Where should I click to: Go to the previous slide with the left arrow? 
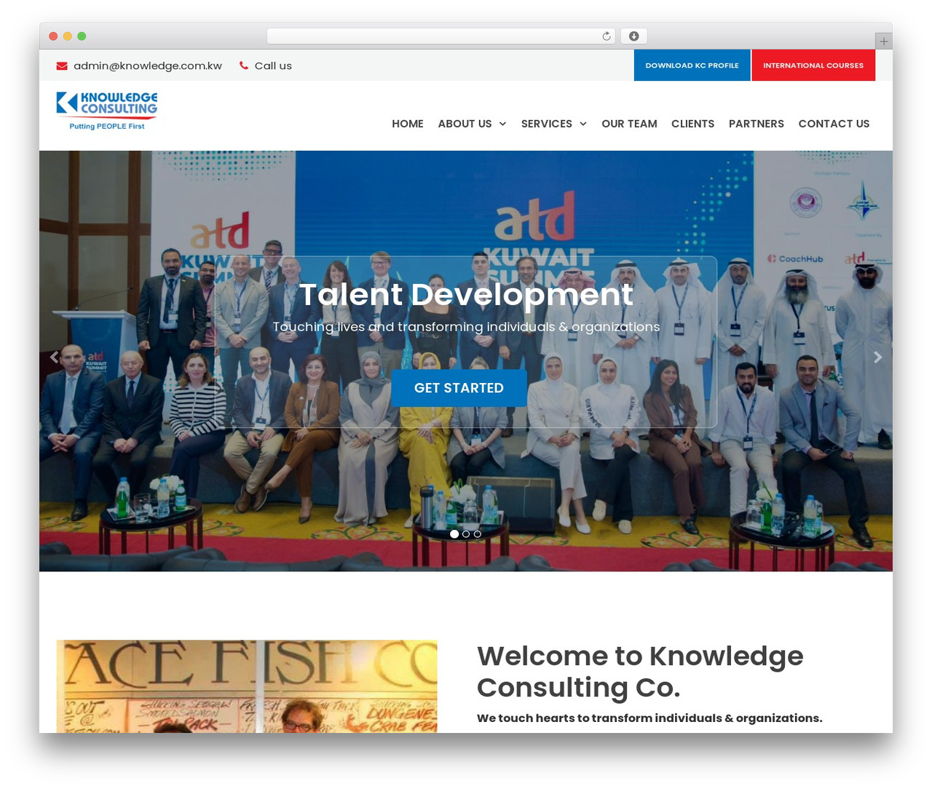click(x=54, y=357)
